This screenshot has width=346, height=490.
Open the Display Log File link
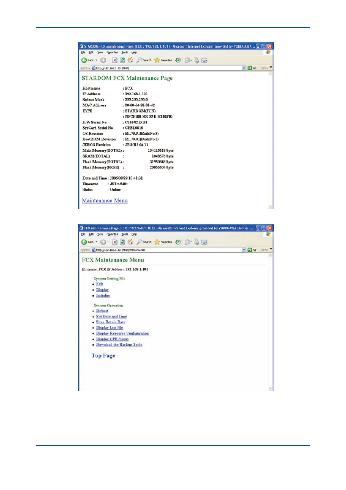(x=110, y=328)
